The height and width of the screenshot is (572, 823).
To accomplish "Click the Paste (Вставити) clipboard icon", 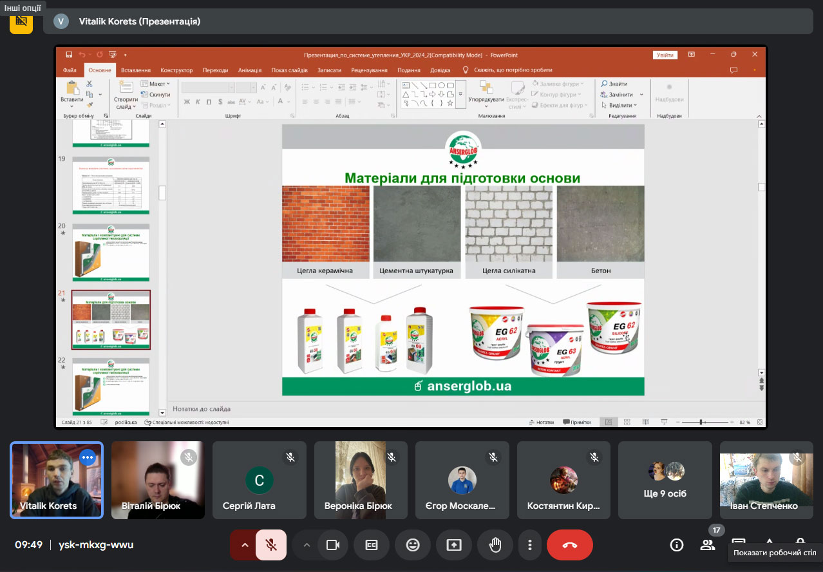I will click(71, 88).
